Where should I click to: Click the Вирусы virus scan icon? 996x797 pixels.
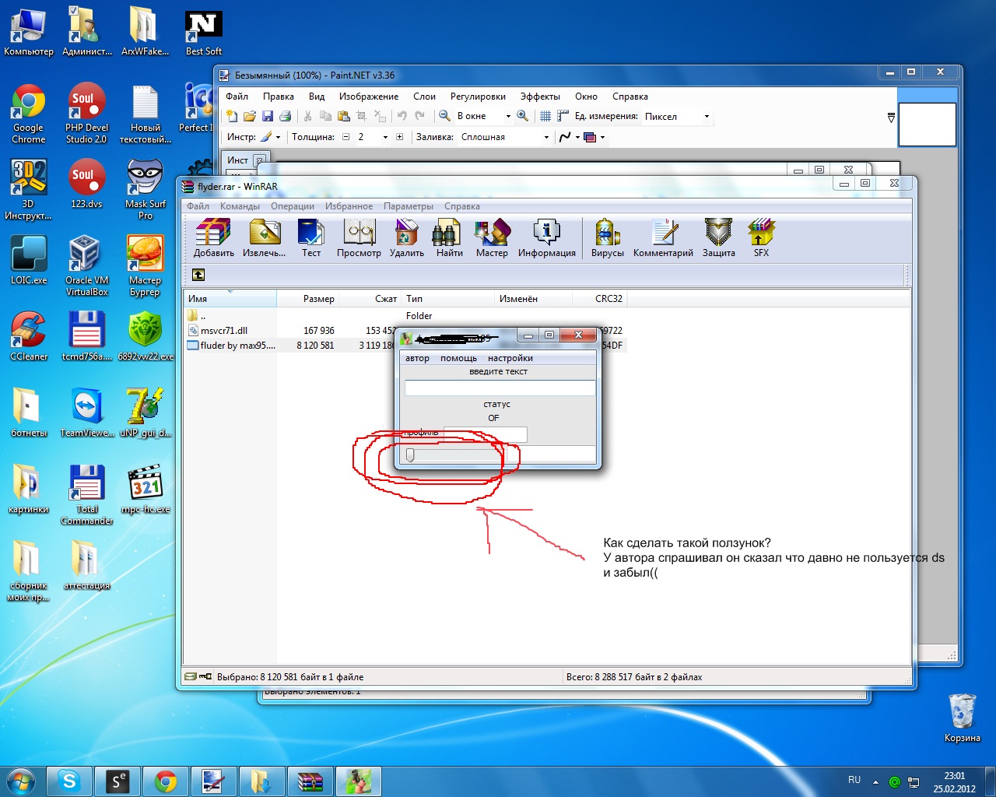(607, 237)
